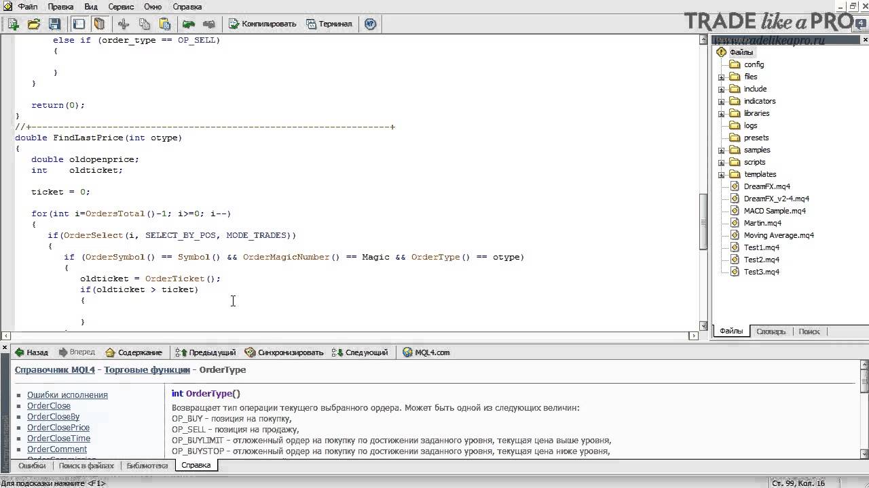The width and height of the screenshot is (869, 488).
Task: Click the Предыдущий help button
Action: [206, 352]
